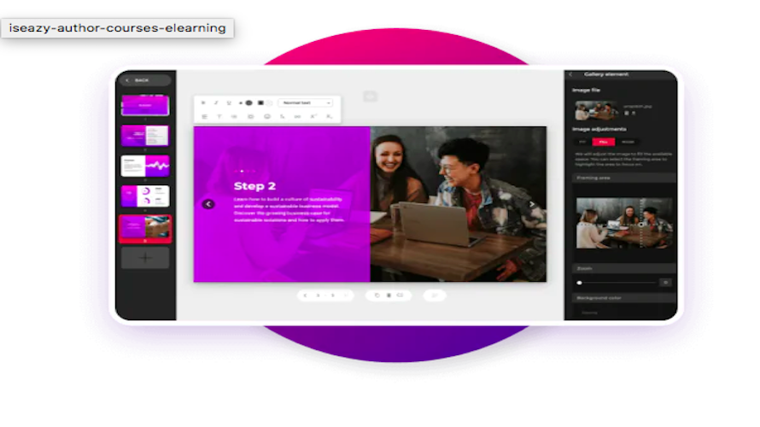The image size is (760, 427).
Task: Click the first small icon beside the image file thumbnail
Action: (x=626, y=113)
